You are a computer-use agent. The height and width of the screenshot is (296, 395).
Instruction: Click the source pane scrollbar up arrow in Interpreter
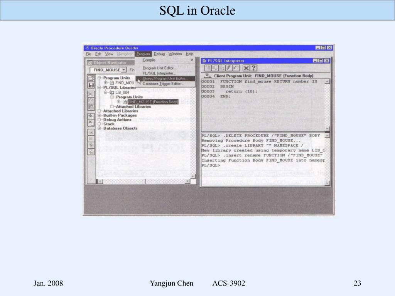point(327,82)
